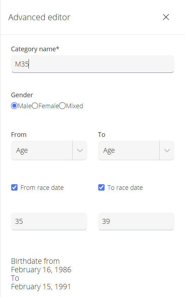The width and height of the screenshot is (185, 297).
Task: Click the Category name* label
Action: [35, 49]
